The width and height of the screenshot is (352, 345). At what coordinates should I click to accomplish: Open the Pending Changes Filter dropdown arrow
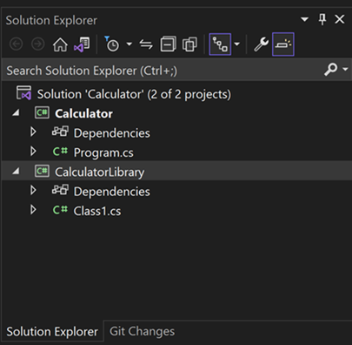[x=129, y=44]
